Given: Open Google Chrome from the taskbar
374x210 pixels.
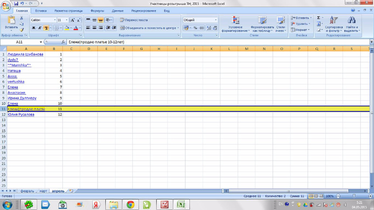Looking at the screenshot, I should pos(130,205).
